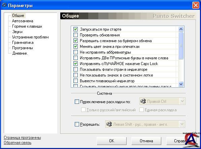Confirm settings with OK button

click(111, 141)
